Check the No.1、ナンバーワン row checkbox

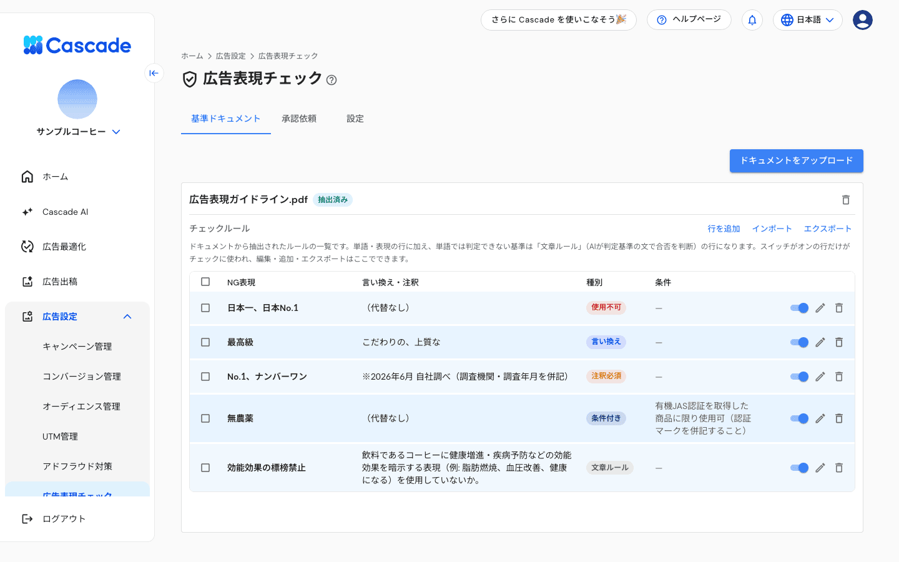(205, 377)
